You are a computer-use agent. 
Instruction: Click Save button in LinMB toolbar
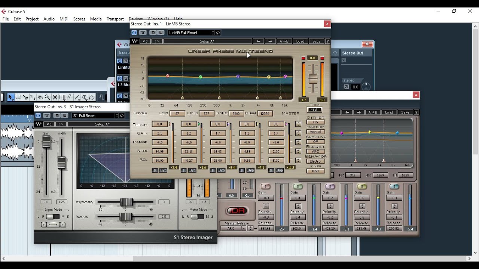(317, 41)
